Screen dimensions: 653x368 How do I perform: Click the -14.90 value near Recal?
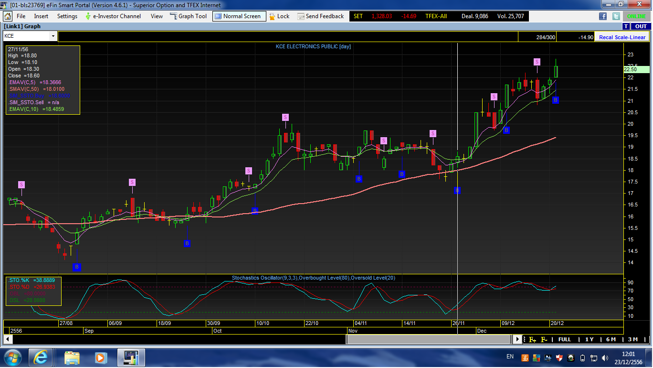pyautogui.click(x=586, y=37)
